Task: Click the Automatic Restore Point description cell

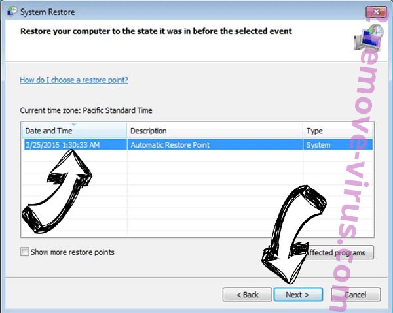Action: click(x=170, y=145)
